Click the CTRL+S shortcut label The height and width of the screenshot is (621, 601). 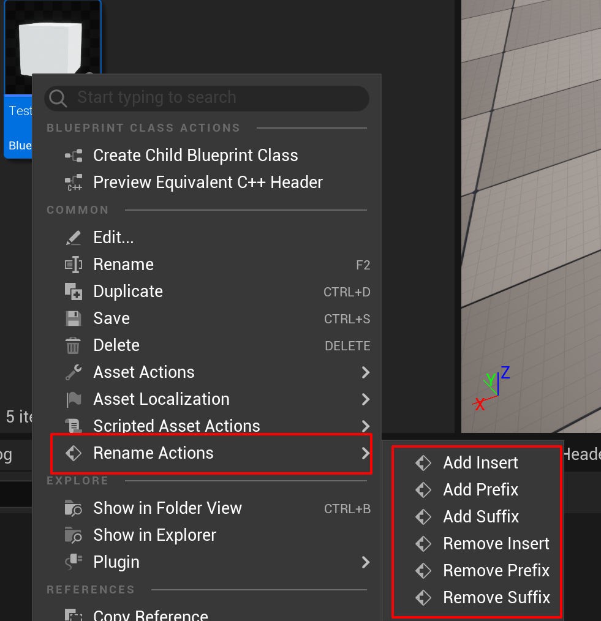[347, 319]
